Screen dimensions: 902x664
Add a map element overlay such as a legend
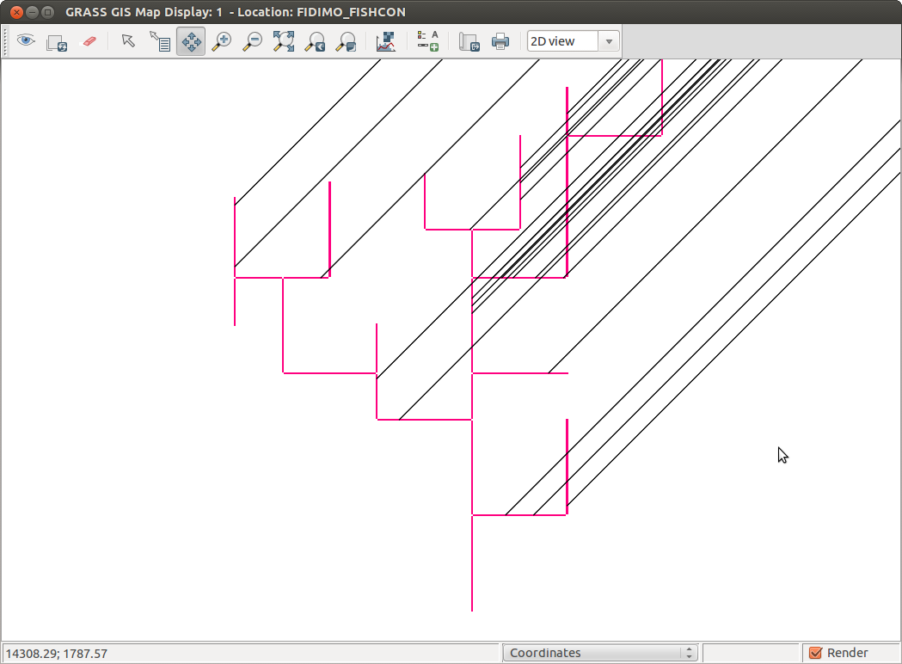point(427,41)
